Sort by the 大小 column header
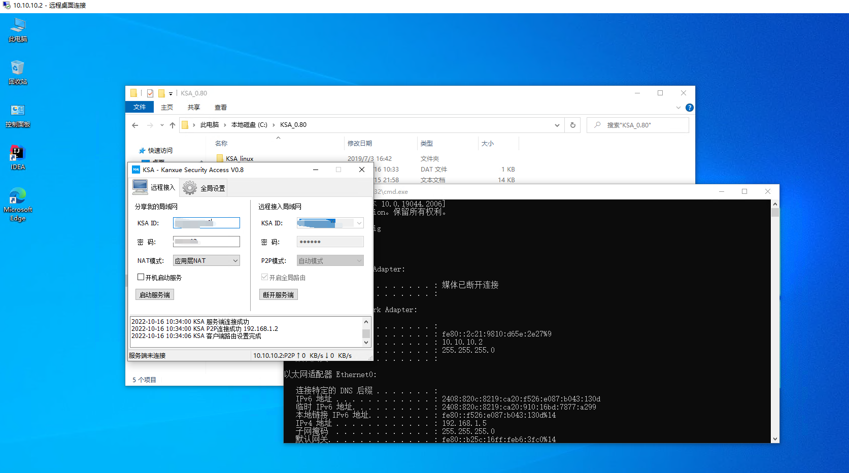Image resolution: width=849 pixels, height=473 pixels. coord(488,144)
